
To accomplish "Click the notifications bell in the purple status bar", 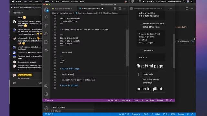I will pos(171,100).
